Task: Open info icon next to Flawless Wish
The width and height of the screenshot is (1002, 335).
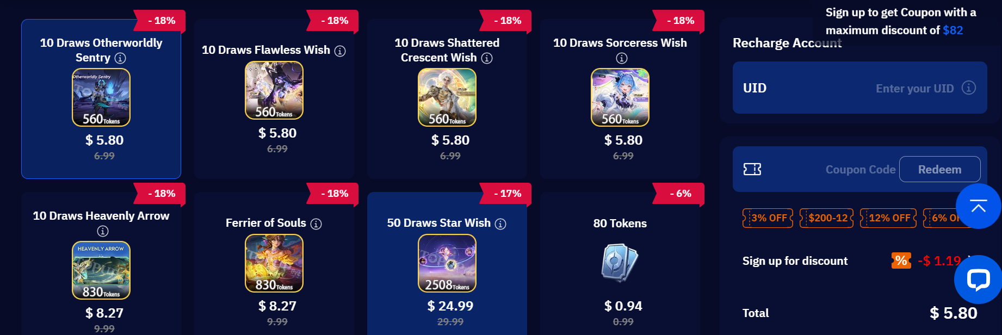Action: (340, 51)
